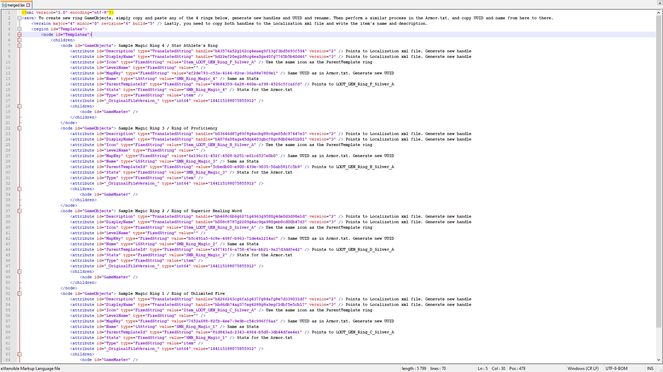The image size is (663, 372).
Task: Click the plus button at top right
Action: pos(660,3)
